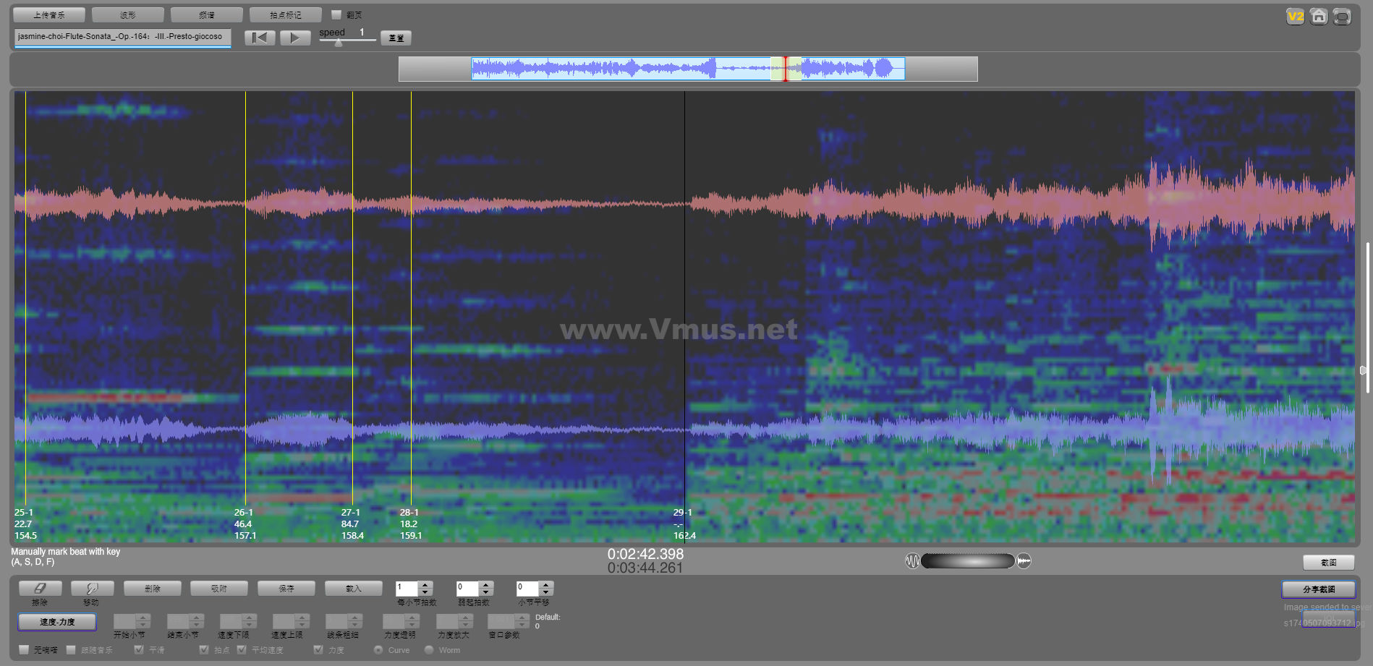
Task: Select the Worm radio button
Action: tap(429, 650)
